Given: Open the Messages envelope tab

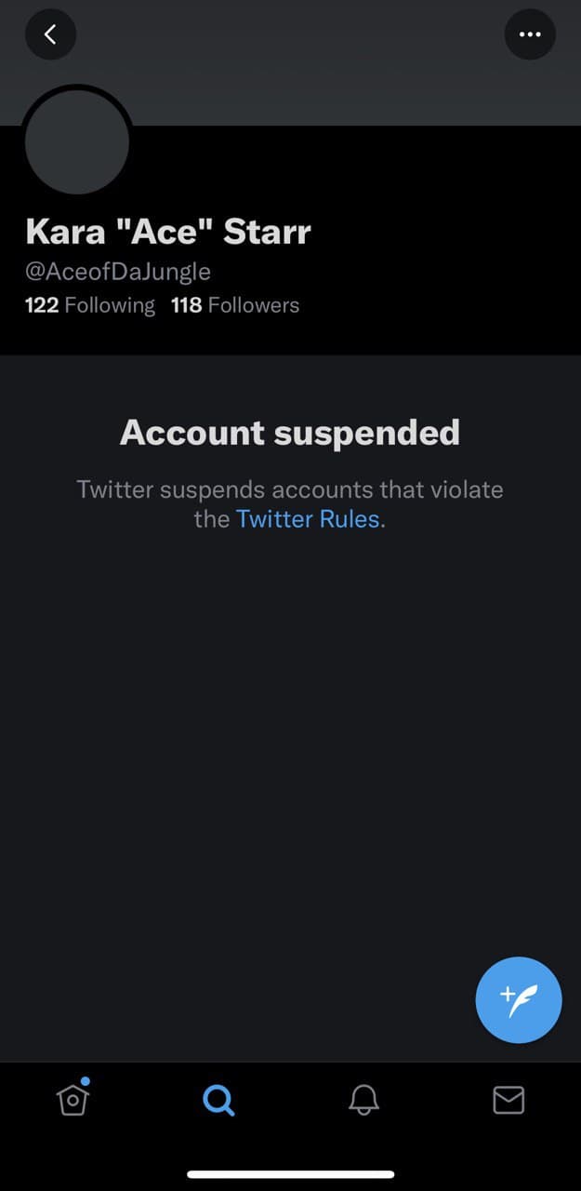Looking at the screenshot, I should (508, 1101).
